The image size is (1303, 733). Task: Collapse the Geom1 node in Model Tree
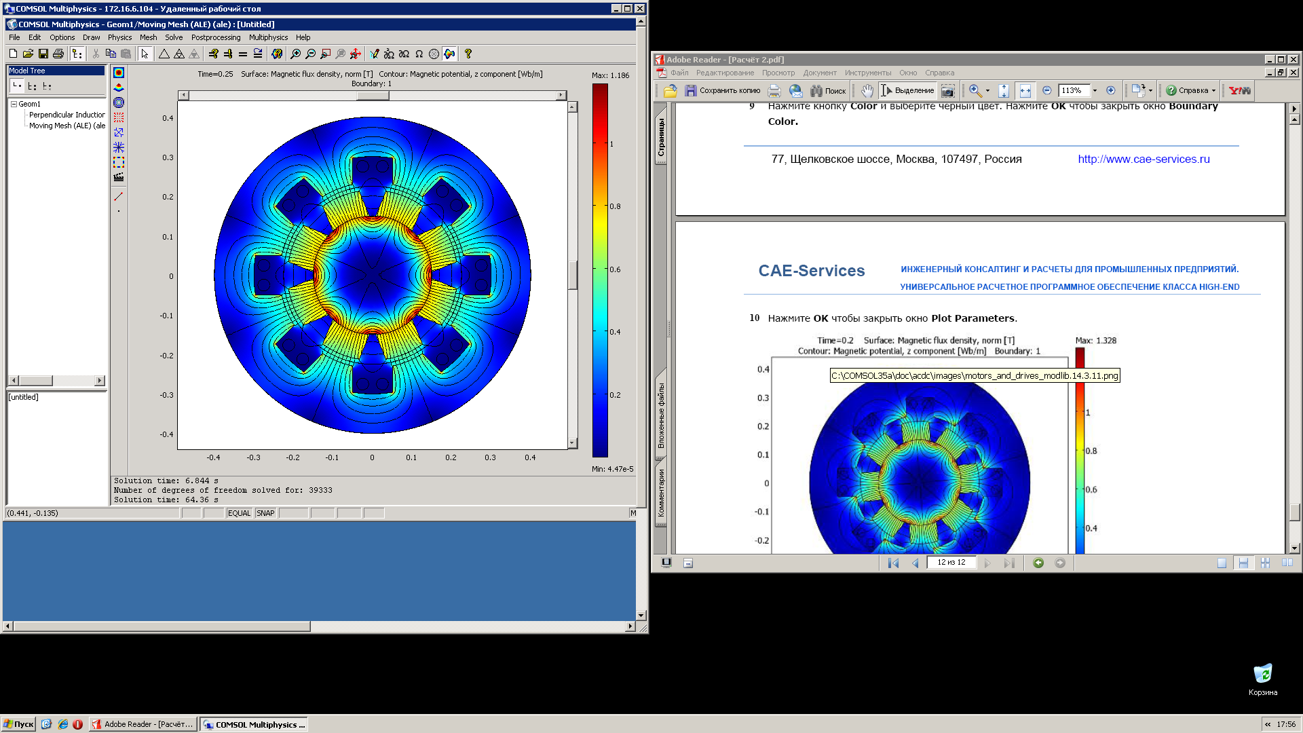[14, 104]
